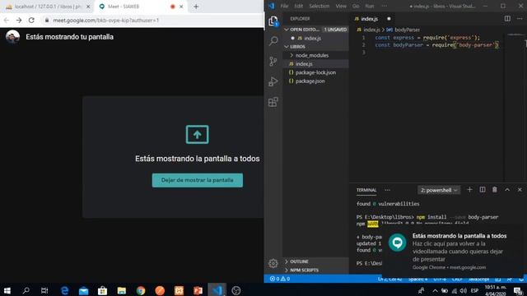
Task: Add a new terminal with plus icon
Action: tap(469, 190)
